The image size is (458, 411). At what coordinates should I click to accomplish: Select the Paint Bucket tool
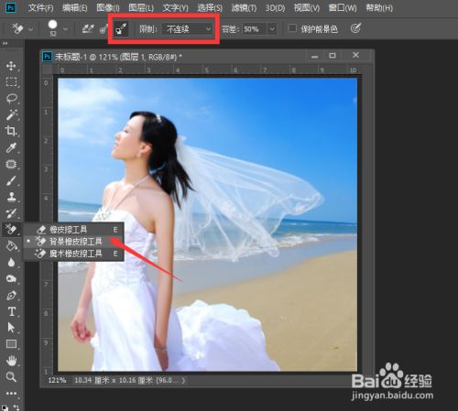click(11, 246)
